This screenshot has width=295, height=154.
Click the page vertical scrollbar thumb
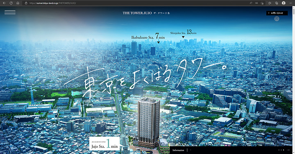(x=293, y=11)
